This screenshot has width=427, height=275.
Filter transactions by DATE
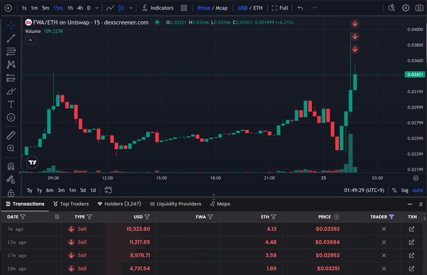coord(23,217)
